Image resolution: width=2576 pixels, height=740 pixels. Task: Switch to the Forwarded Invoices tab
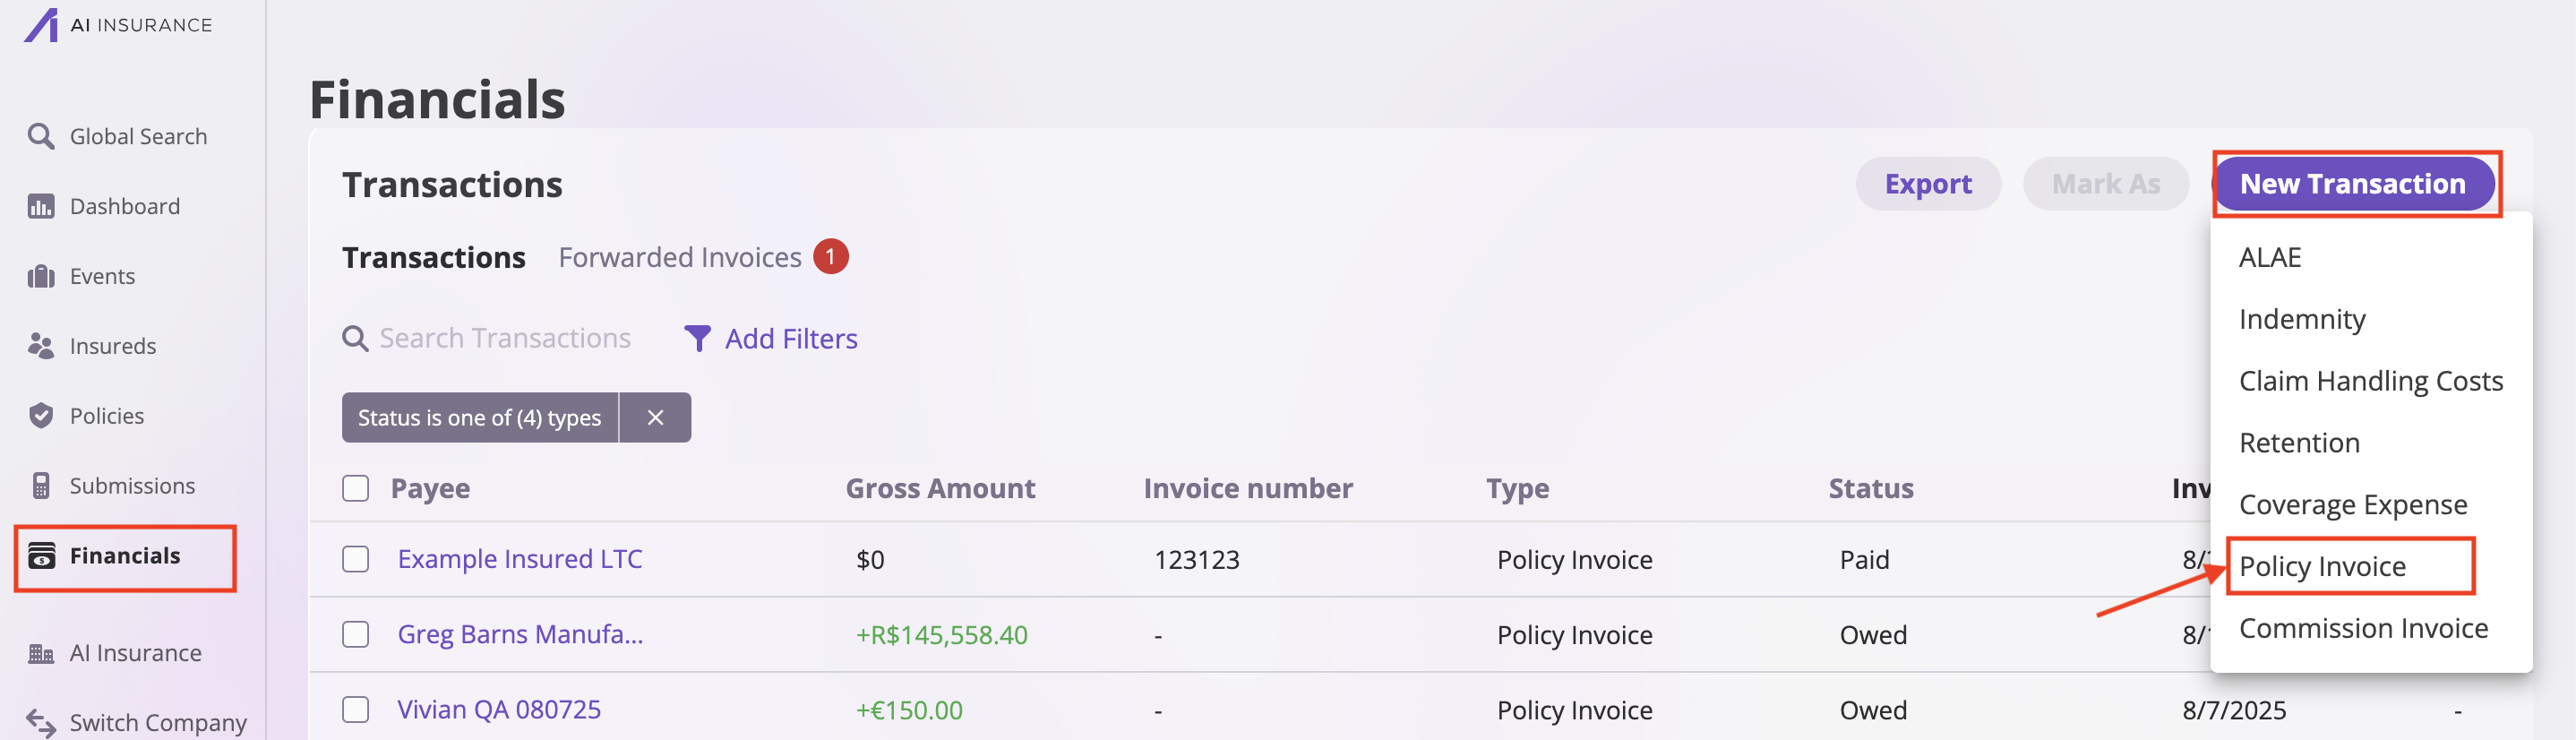[x=681, y=257]
